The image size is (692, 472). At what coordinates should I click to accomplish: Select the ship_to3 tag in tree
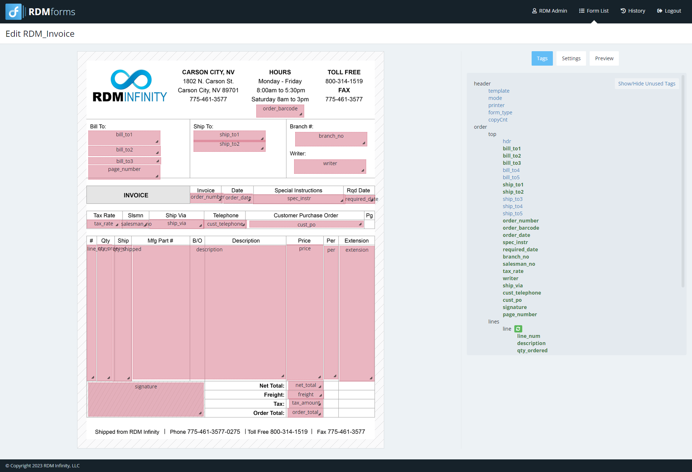coord(513,199)
